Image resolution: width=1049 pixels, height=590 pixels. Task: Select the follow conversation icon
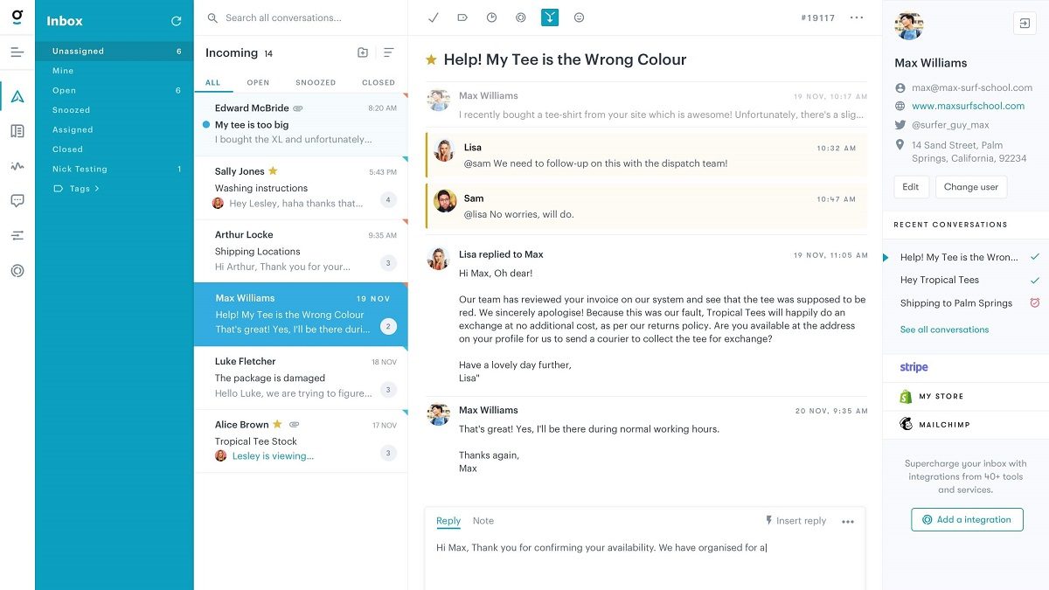[521, 17]
